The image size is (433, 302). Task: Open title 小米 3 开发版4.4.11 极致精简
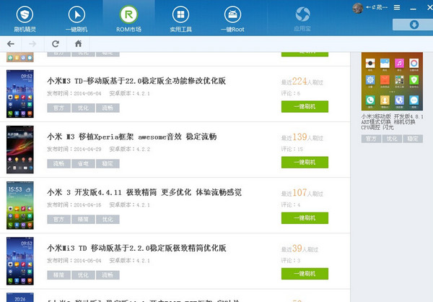pos(144,192)
